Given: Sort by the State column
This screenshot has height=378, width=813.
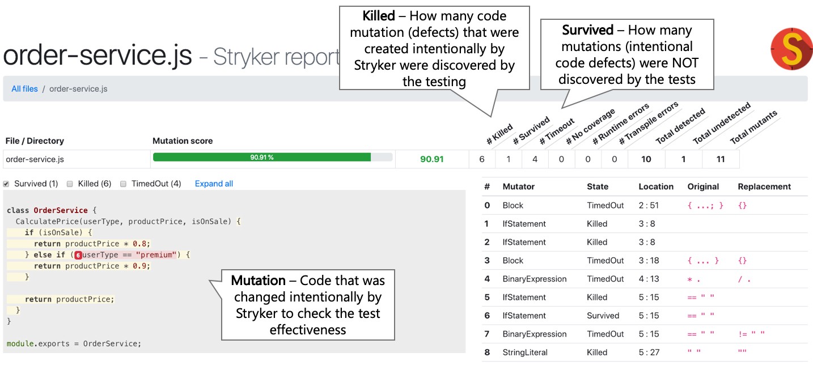Looking at the screenshot, I should (x=598, y=186).
